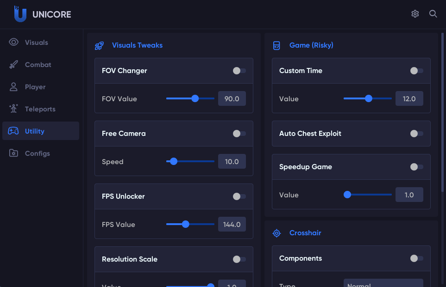Image resolution: width=446 pixels, height=287 pixels.
Task: Toggle the Speedup Game switch
Action: point(416,167)
